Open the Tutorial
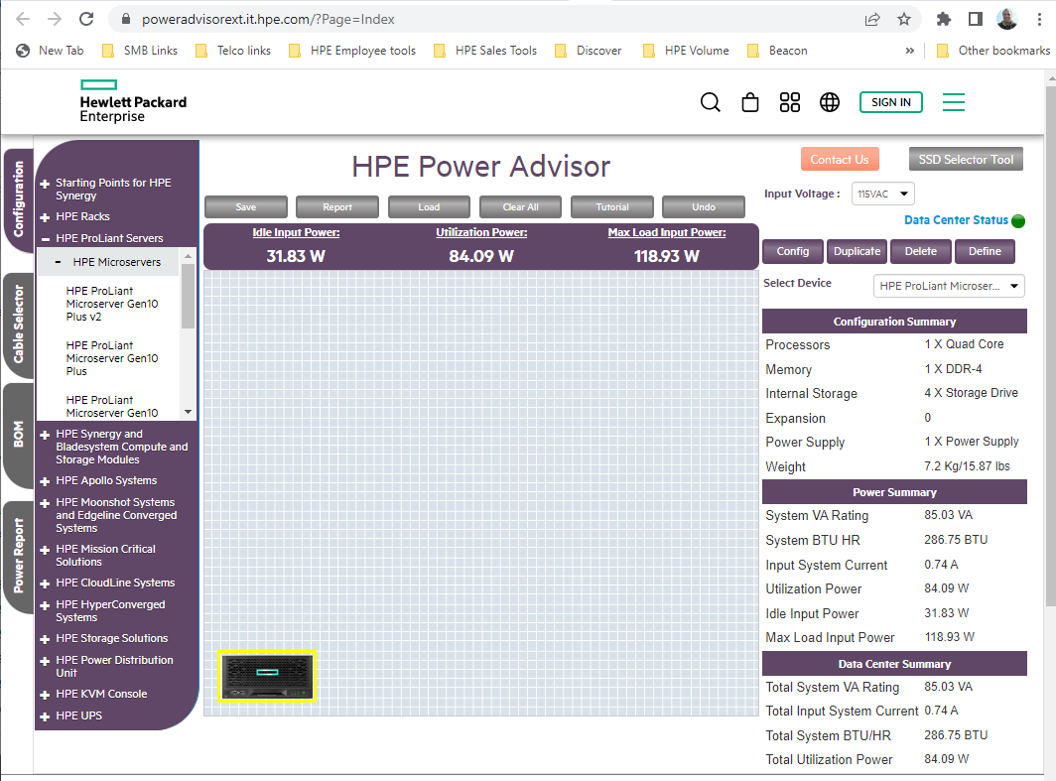The width and height of the screenshot is (1056, 781). [612, 206]
